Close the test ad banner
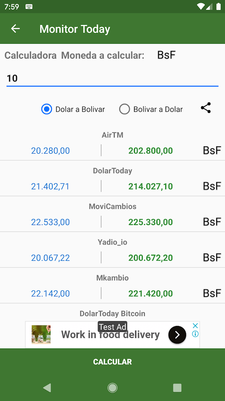This screenshot has width=225, height=401. point(195,326)
